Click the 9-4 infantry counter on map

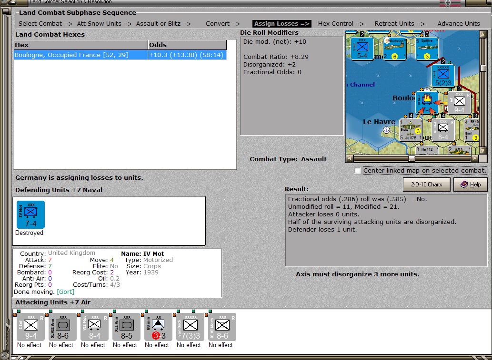tap(459, 103)
